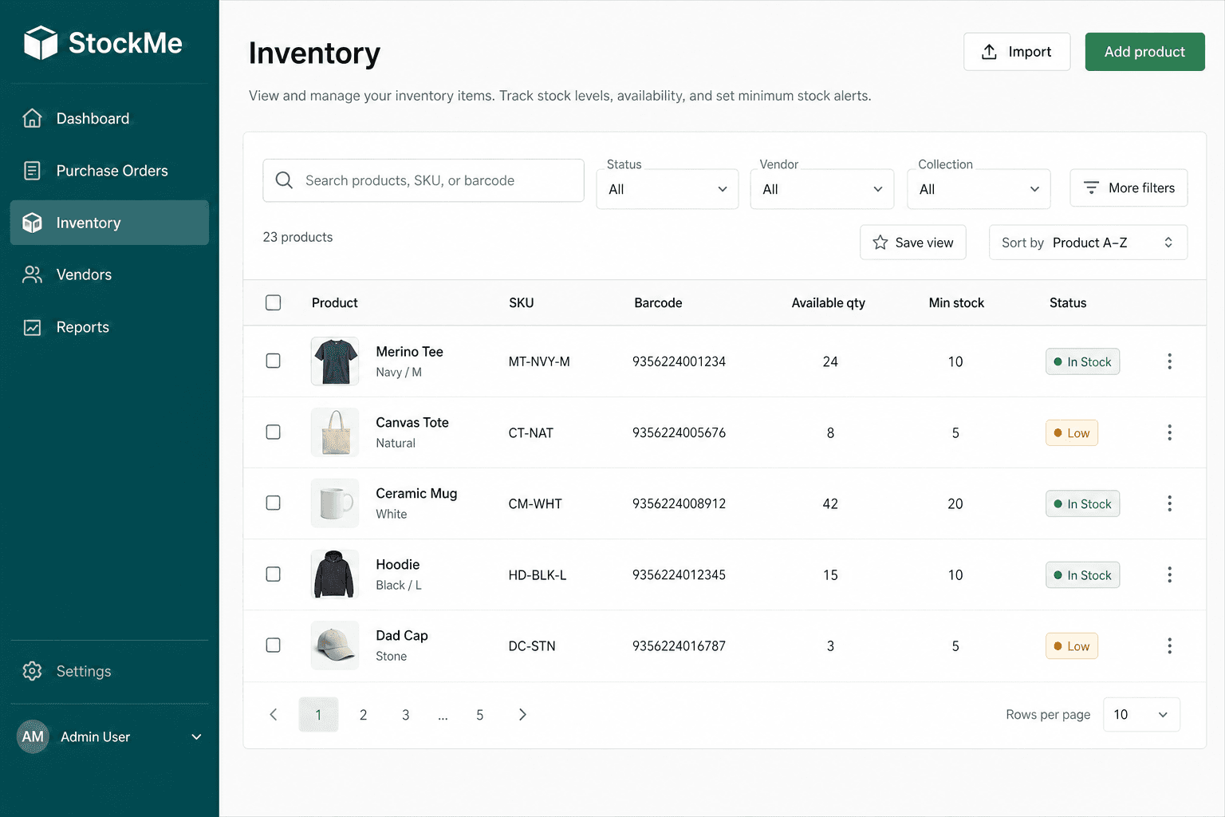Open row actions for Canvas Tote

pyautogui.click(x=1169, y=432)
